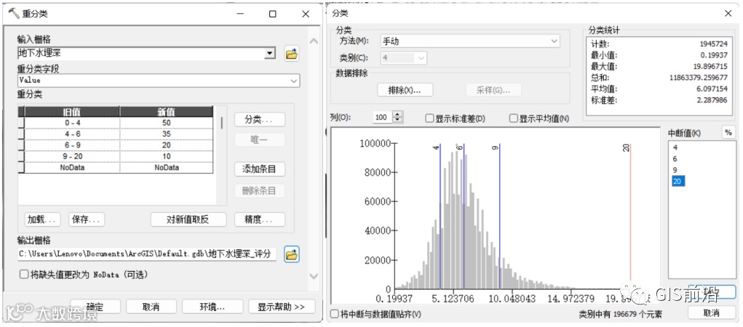
Task: Click new value cell 50
Action: [167, 123]
